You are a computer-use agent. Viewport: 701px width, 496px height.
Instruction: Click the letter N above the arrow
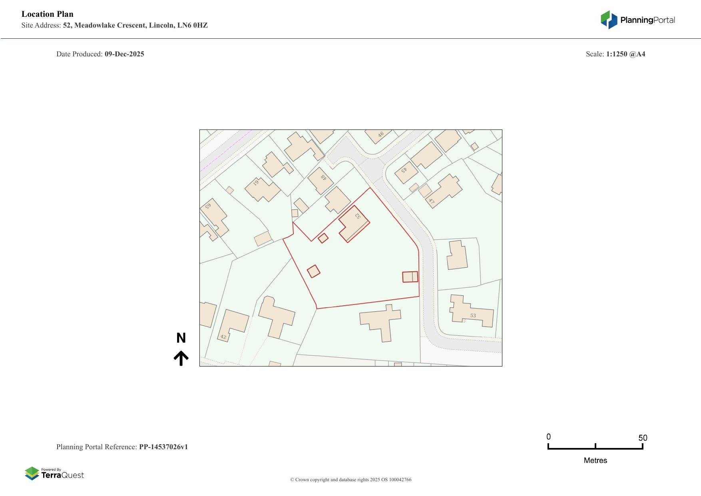coord(181,338)
